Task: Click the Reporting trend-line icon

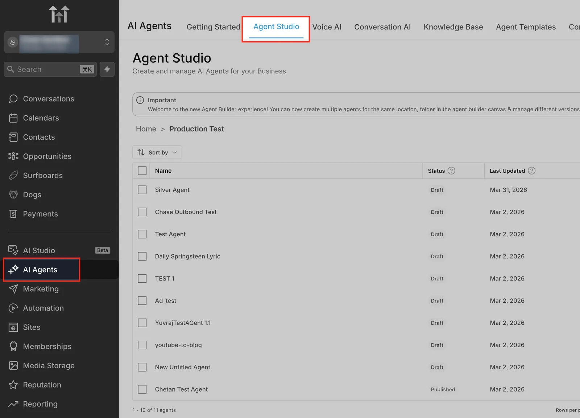Action: click(x=13, y=404)
